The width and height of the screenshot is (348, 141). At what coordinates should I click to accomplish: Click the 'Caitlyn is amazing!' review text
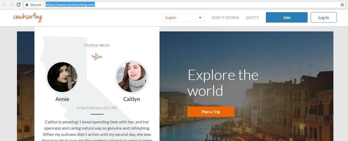pos(97,131)
